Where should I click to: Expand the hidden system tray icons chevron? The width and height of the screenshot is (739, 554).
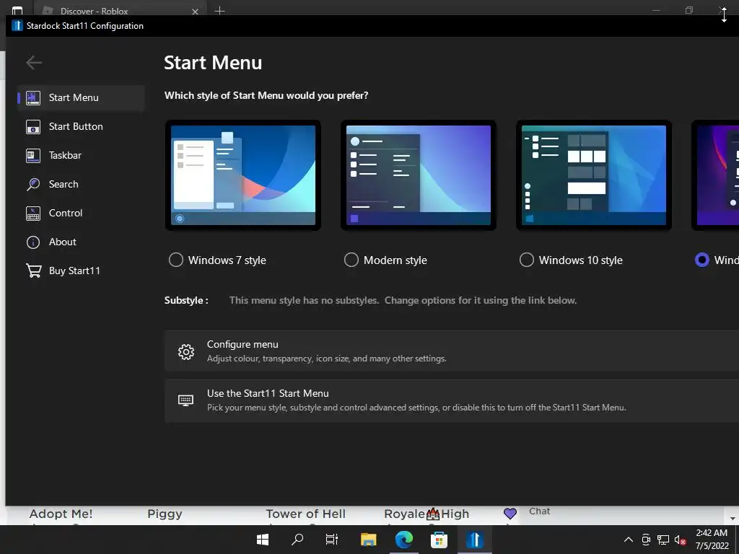pos(629,540)
